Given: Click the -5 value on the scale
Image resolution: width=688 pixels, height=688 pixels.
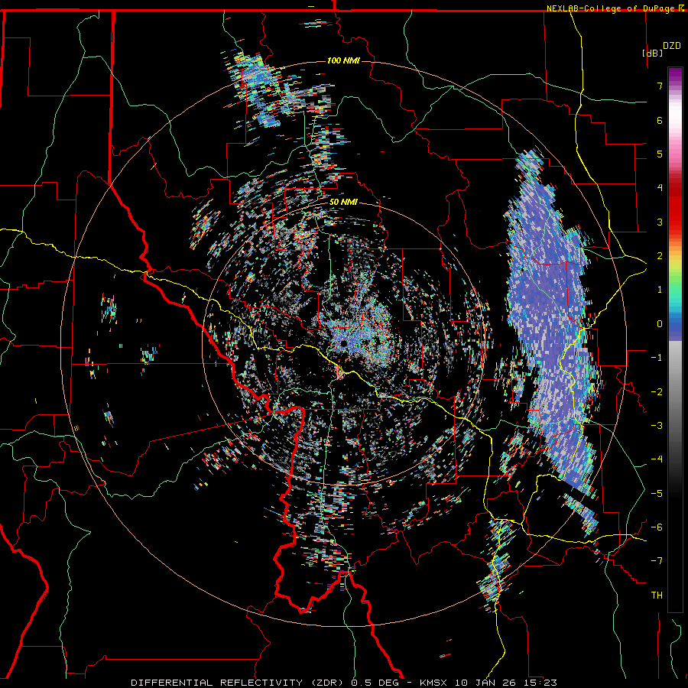Looking at the screenshot, I should tap(657, 494).
